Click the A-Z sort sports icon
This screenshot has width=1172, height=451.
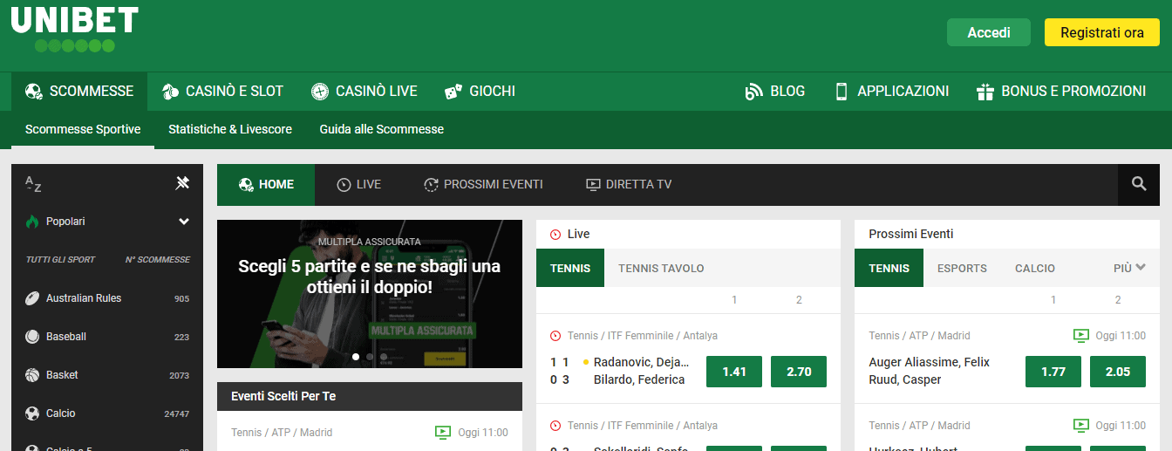point(33,183)
